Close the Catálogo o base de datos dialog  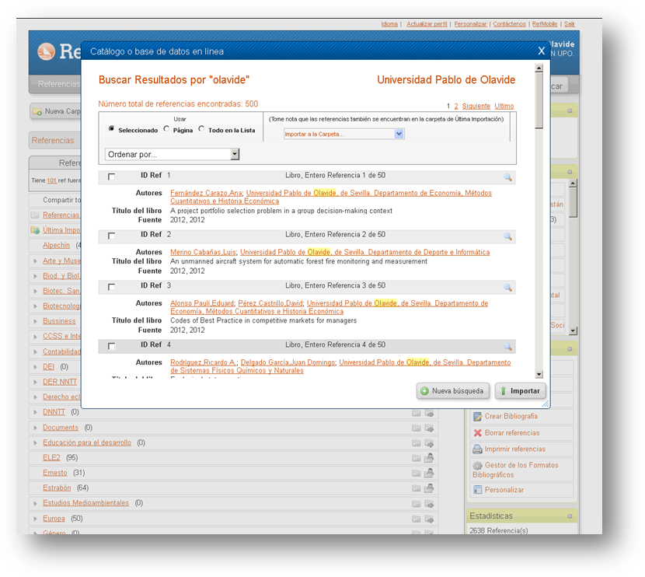(542, 51)
